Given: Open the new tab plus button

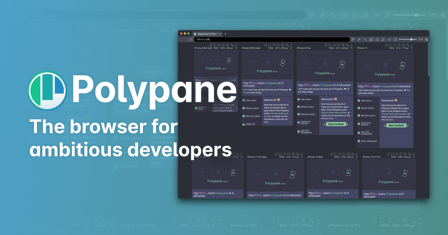Looking at the screenshot, I should 225,34.
